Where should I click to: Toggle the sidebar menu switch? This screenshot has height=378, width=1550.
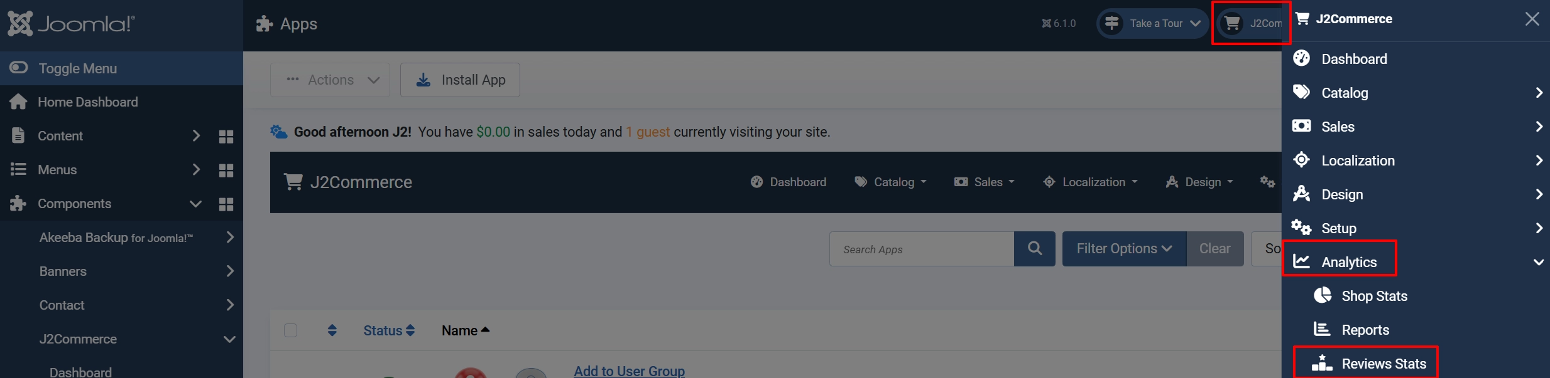19,68
